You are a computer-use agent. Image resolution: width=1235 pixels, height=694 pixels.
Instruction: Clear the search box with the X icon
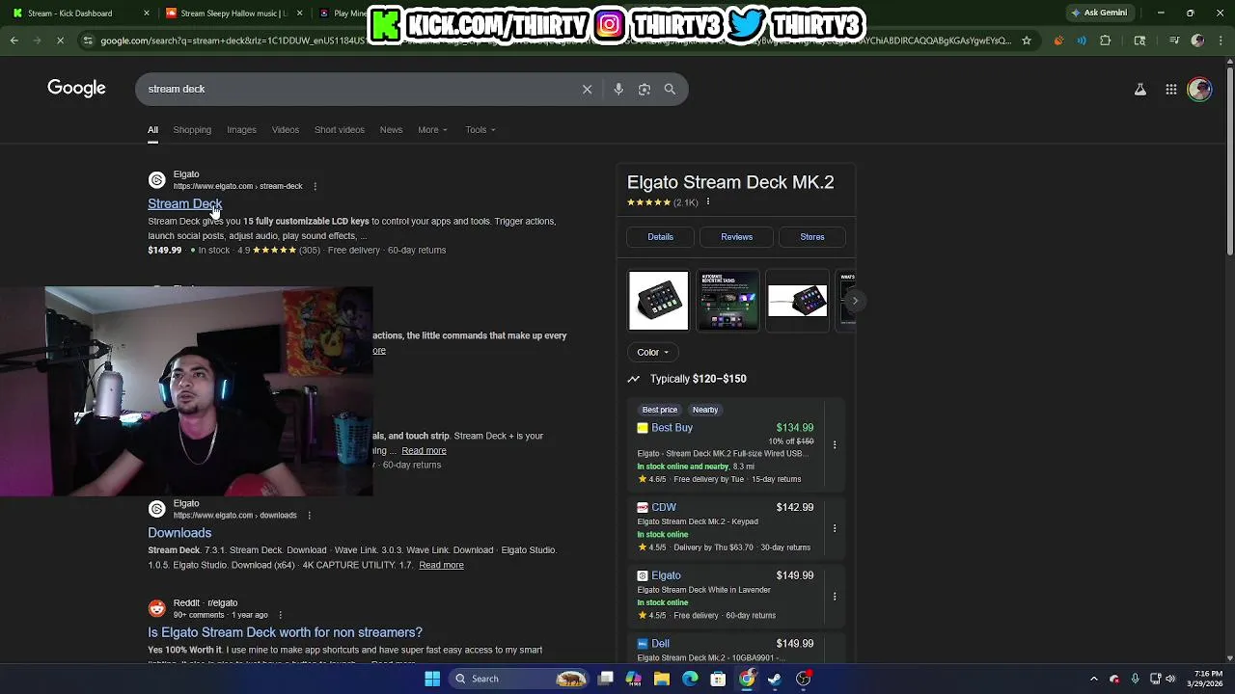point(587,89)
